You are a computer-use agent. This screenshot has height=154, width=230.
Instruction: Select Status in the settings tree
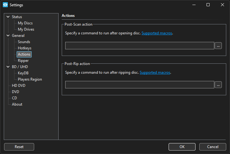[17, 17]
